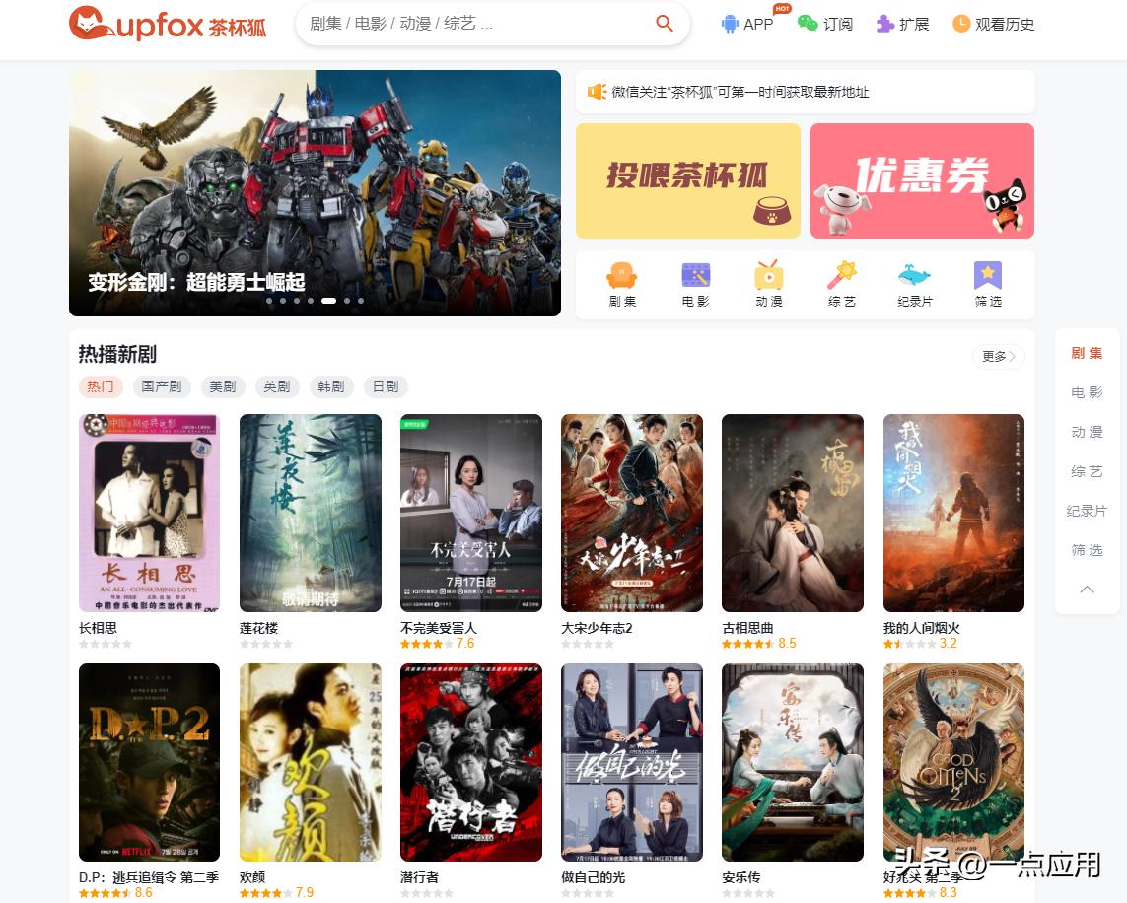Open the 潜行者 poster
1127x903 pixels.
coord(470,762)
